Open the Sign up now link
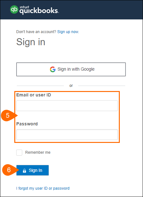This screenshot has width=143, height=197. tap(68, 32)
